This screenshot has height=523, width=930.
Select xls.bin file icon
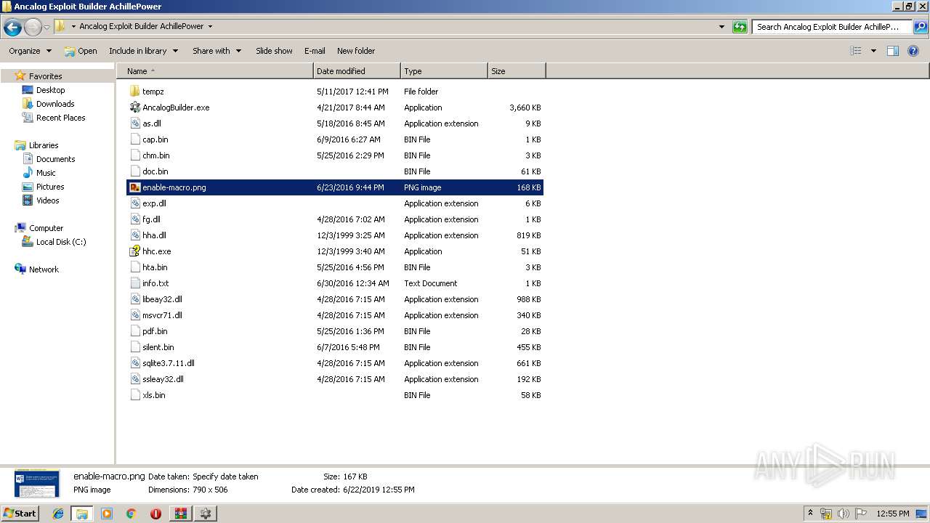(134, 395)
